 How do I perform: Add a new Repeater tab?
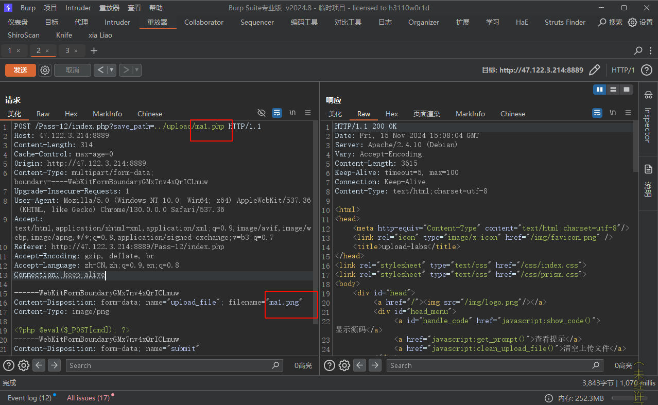(x=94, y=50)
